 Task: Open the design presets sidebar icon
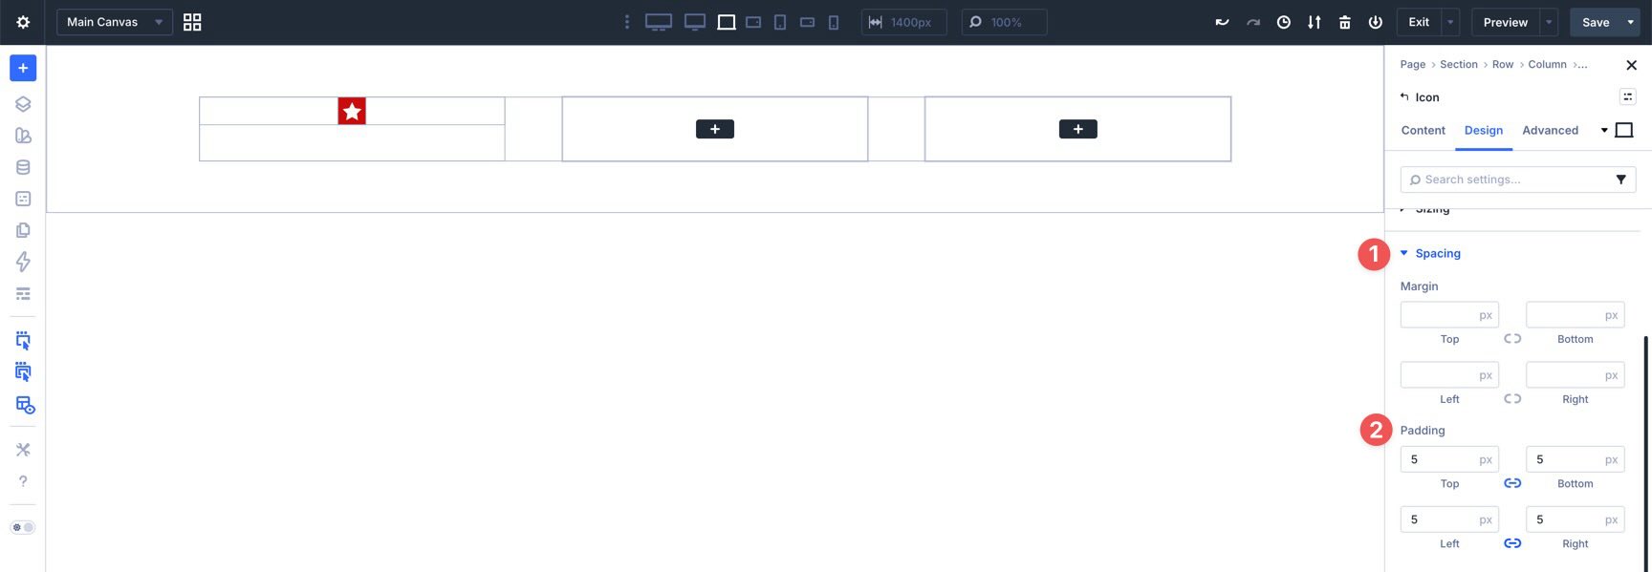point(23,136)
